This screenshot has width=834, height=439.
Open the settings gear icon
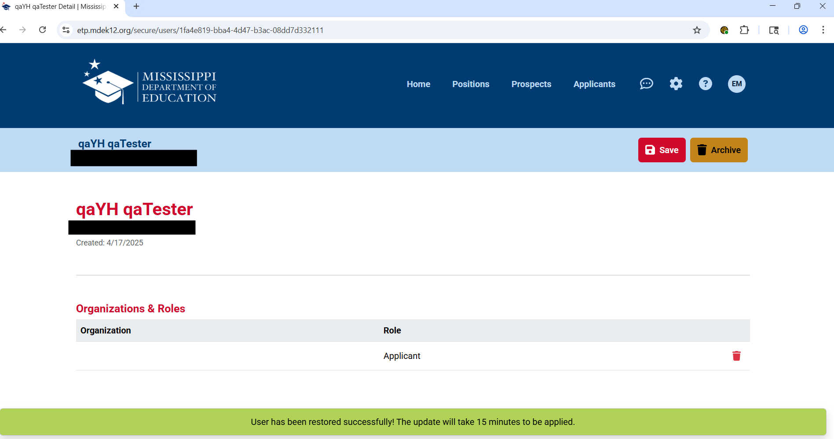click(676, 84)
